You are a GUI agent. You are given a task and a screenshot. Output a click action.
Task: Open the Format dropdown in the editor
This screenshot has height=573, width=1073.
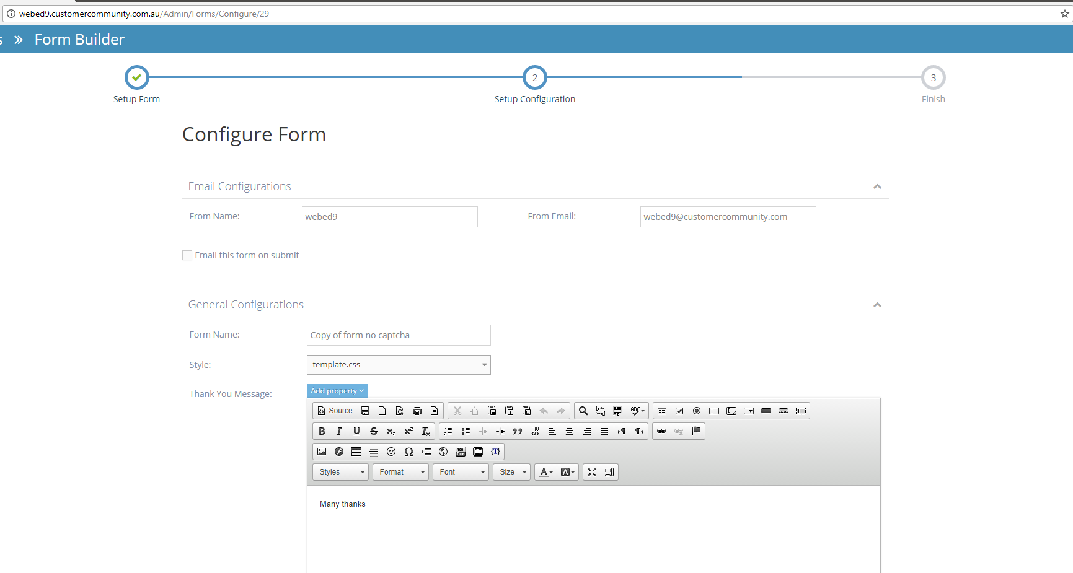coord(400,471)
